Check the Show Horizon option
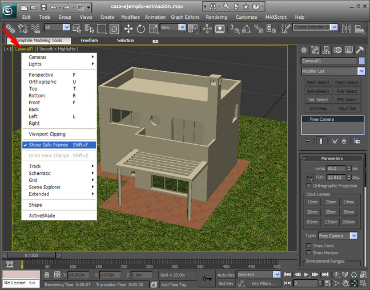370x290 pixels. pos(309,252)
